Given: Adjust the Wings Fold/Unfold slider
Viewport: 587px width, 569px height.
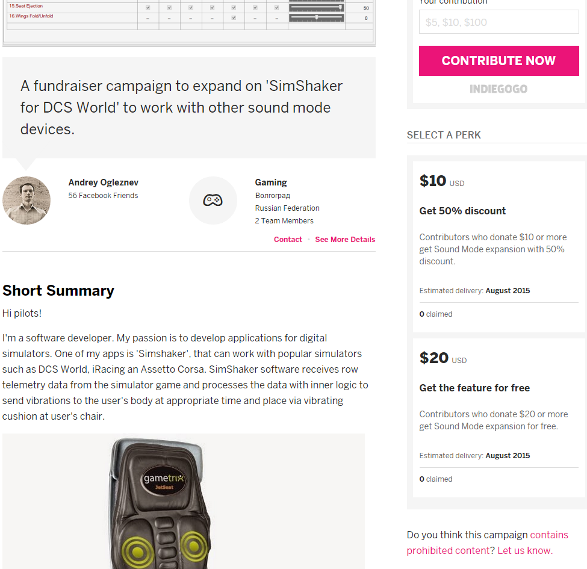Looking at the screenshot, I should point(316,17).
